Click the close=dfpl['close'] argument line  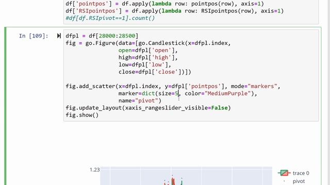coord(155,72)
